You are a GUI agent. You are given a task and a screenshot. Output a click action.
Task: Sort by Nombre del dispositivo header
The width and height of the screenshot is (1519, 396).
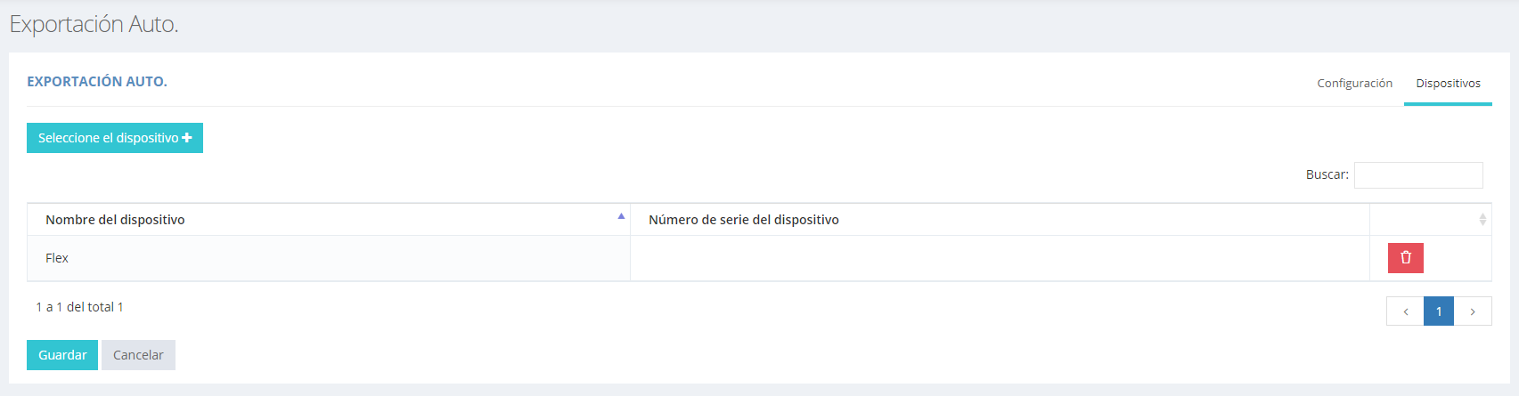[116, 220]
